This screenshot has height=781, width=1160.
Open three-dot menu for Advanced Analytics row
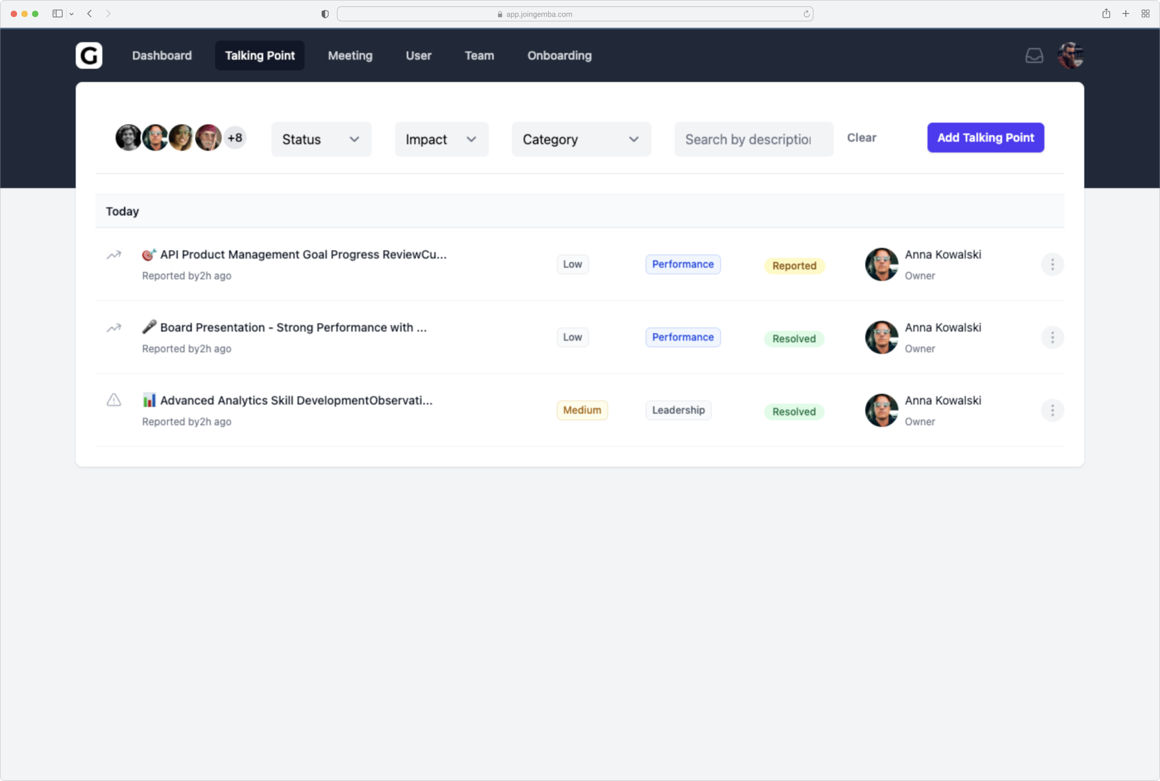pyautogui.click(x=1052, y=410)
